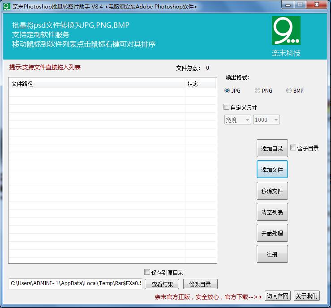Click the green 9 app icon in title bar
This screenshot has width=331, height=308.
coord(7,7)
